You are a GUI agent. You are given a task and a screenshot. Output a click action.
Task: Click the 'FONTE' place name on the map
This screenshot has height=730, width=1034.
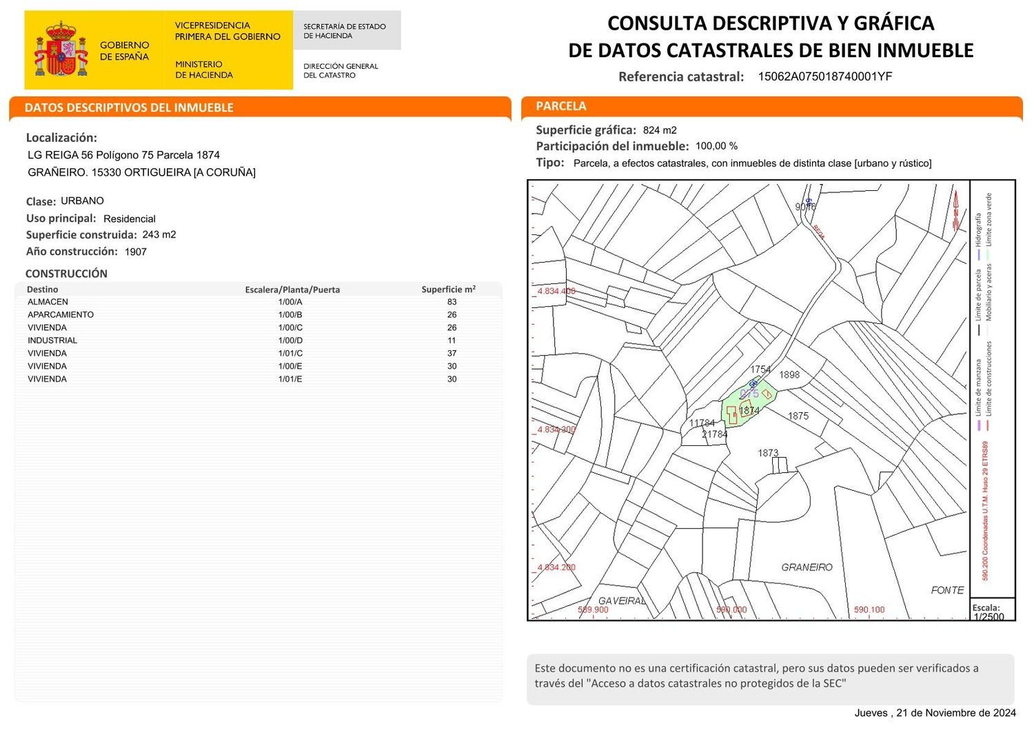pos(948,590)
